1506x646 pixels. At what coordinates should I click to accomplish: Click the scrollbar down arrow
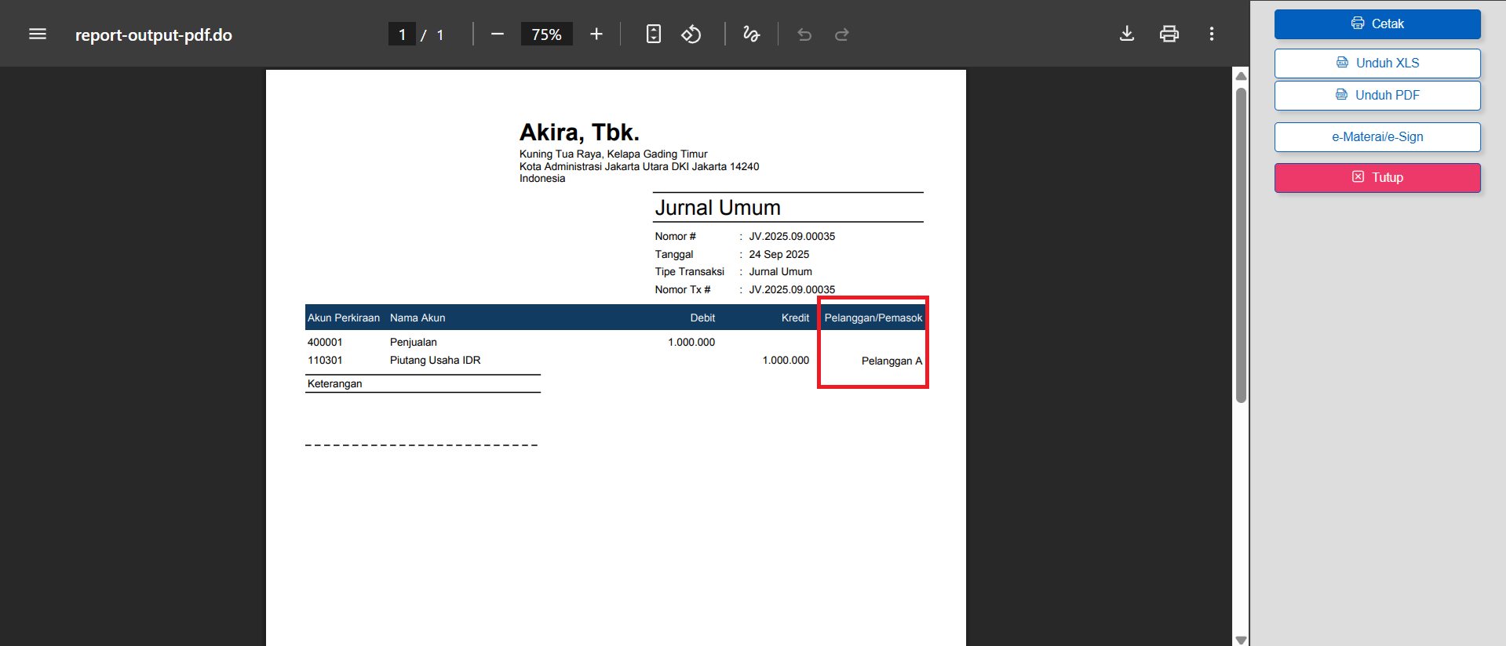coord(1241,640)
